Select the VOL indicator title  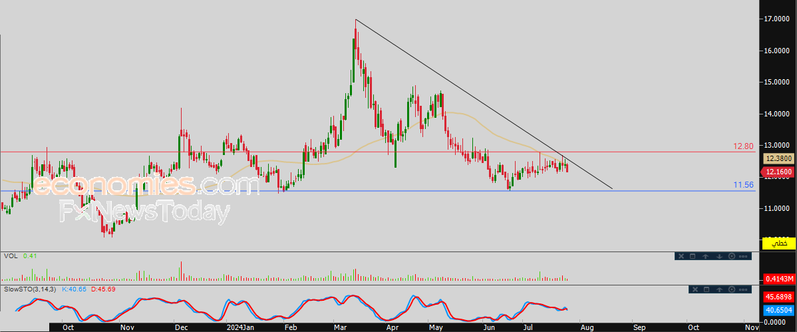coord(11,256)
